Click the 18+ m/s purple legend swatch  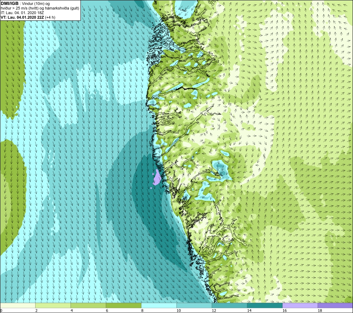[335, 305]
